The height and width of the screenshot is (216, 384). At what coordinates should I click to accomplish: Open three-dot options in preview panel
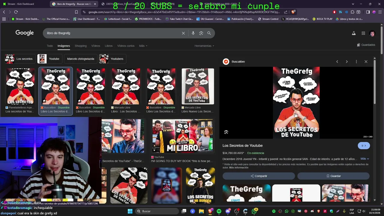pos(356,61)
